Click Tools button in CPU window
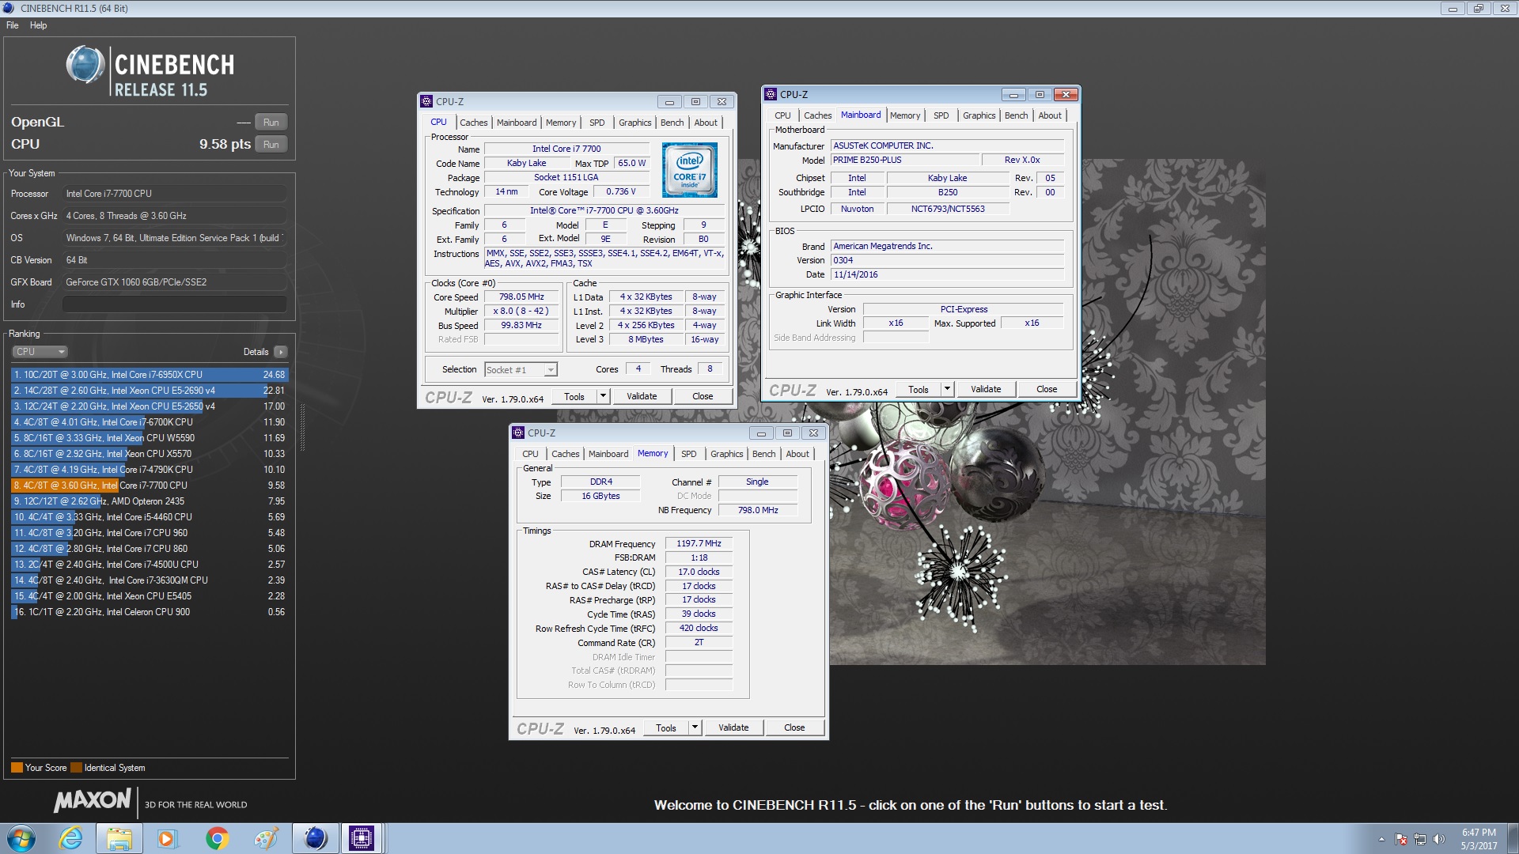The height and width of the screenshot is (854, 1519). [574, 397]
